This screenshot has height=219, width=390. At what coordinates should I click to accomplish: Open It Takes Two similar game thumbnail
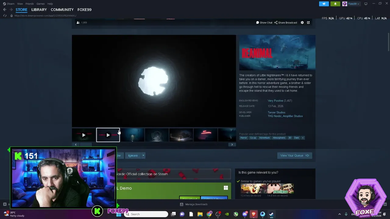click(x=253, y=189)
